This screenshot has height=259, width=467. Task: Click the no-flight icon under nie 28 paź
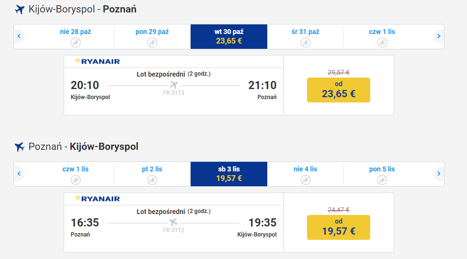pos(76,43)
